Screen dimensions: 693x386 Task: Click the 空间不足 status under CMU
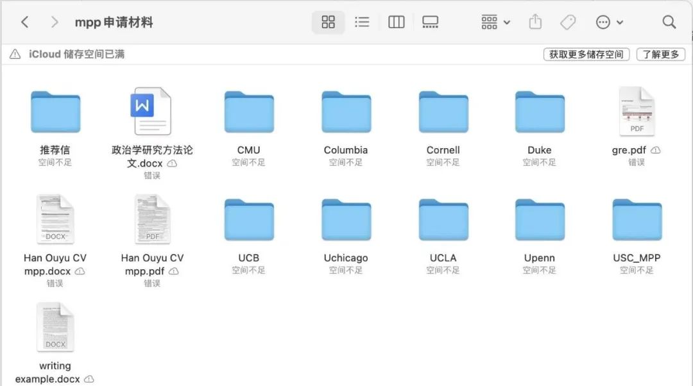click(x=249, y=162)
